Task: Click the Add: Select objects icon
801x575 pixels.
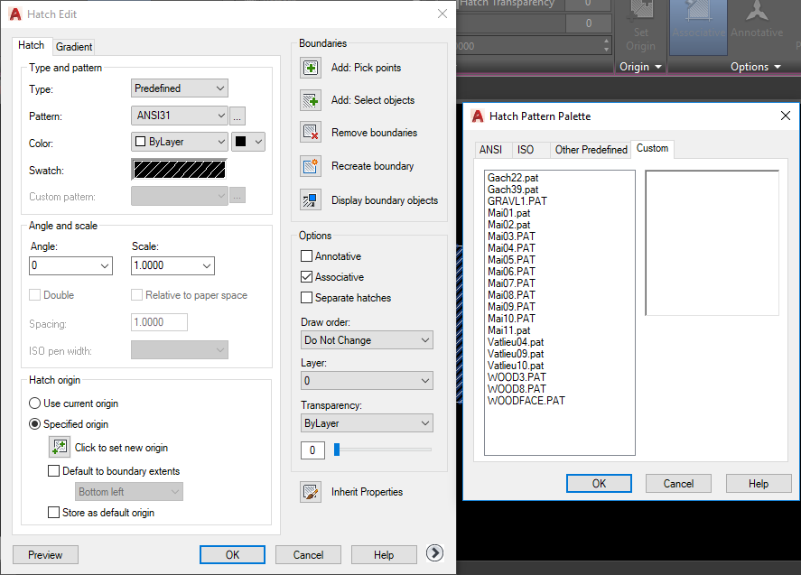Action: 311,100
